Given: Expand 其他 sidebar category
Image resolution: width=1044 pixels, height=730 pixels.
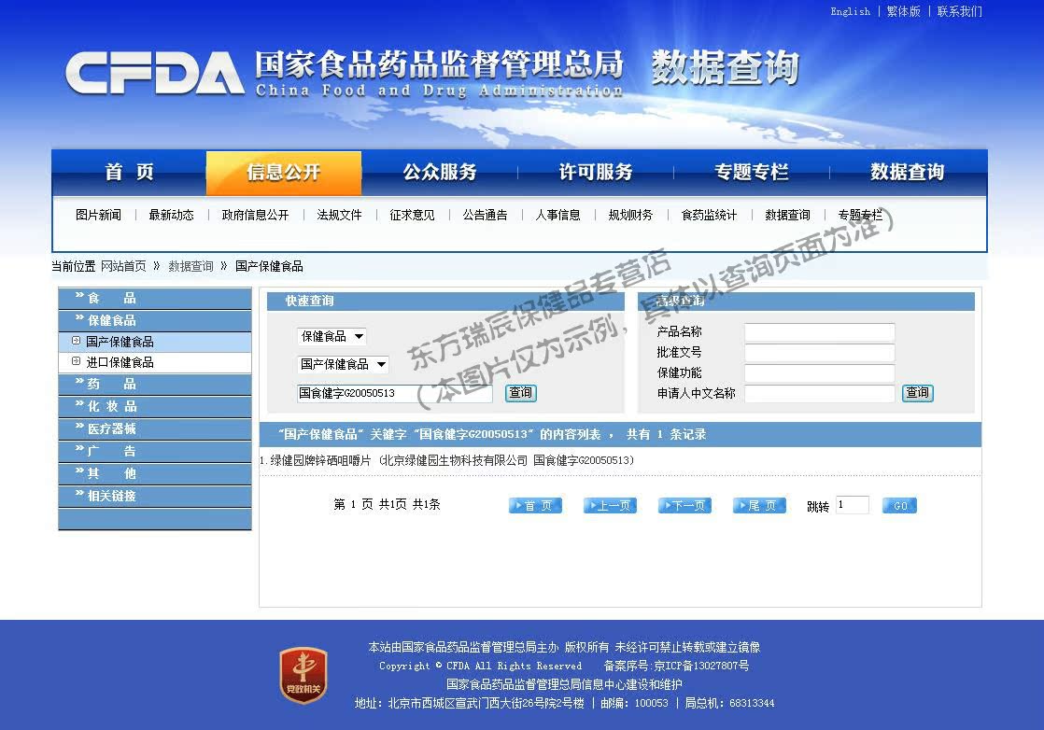Looking at the screenshot, I should (154, 473).
